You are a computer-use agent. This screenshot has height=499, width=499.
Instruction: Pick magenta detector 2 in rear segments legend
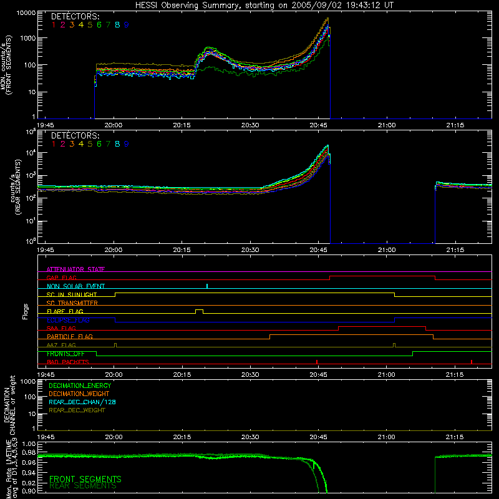click(63, 144)
